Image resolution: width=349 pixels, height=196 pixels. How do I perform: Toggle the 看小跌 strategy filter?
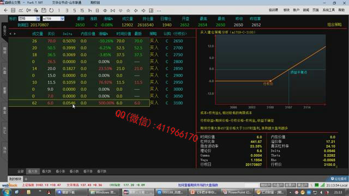point(74,171)
